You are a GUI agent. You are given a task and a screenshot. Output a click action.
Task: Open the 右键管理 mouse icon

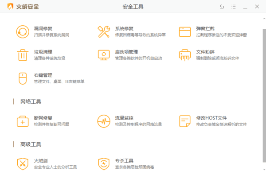pyautogui.click(x=23, y=78)
